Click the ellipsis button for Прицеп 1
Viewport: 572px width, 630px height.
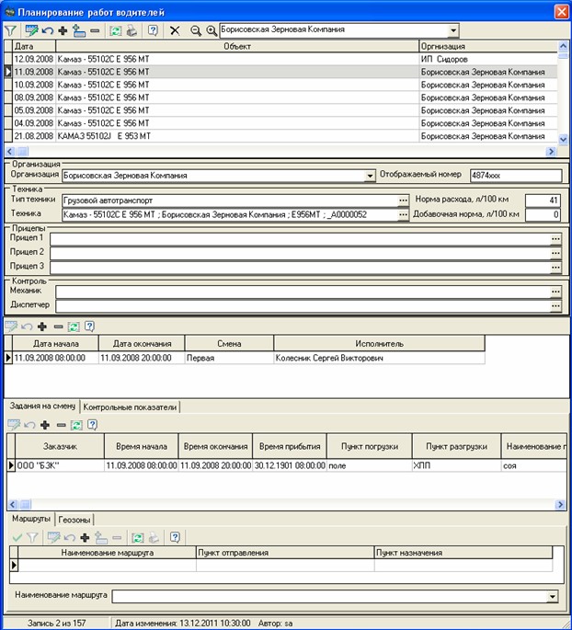tap(555, 239)
